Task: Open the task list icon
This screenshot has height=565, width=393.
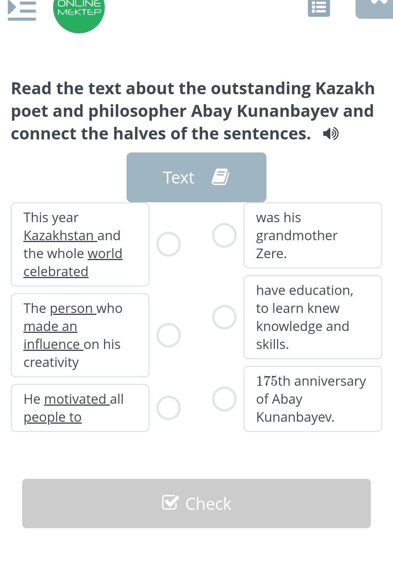Action: (x=319, y=8)
